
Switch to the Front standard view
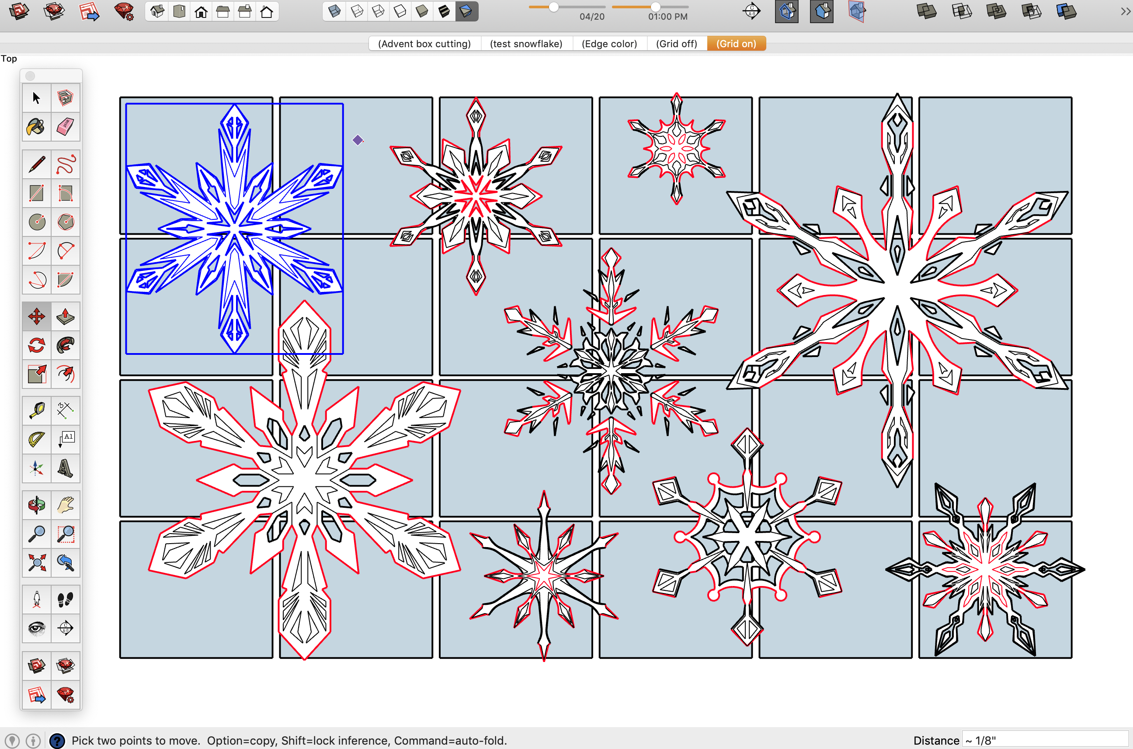tap(201, 11)
